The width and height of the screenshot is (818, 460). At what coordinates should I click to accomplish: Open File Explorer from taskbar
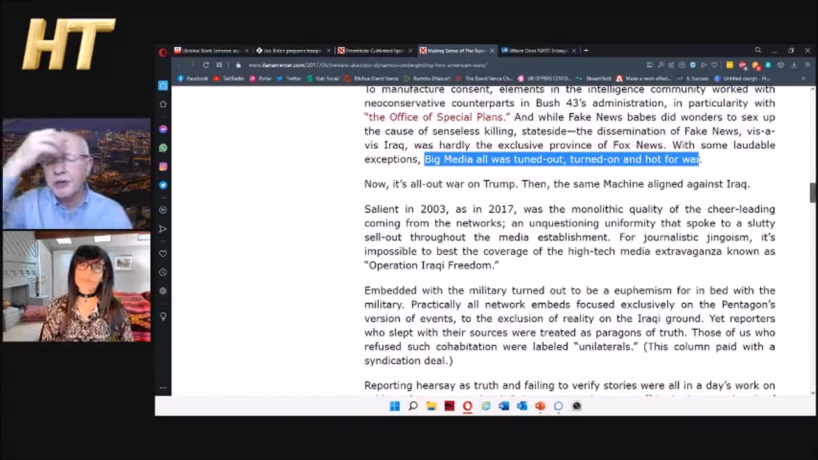click(x=431, y=406)
